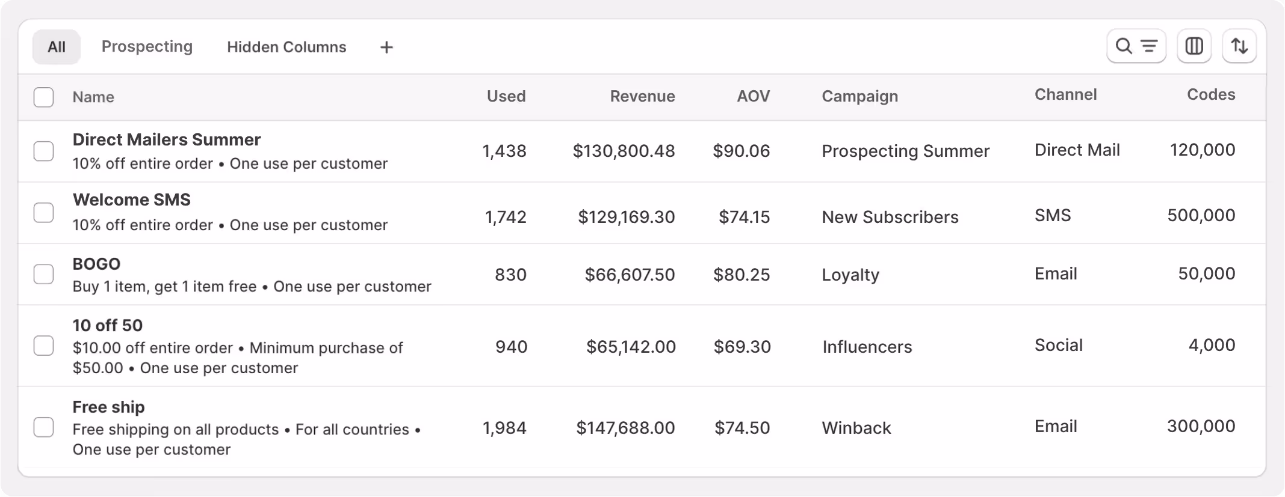Select the All tab
This screenshot has width=1285, height=497.
pos(56,47)
